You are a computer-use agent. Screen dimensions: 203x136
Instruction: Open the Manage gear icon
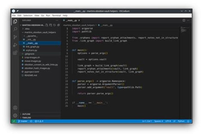pos(15,115)
